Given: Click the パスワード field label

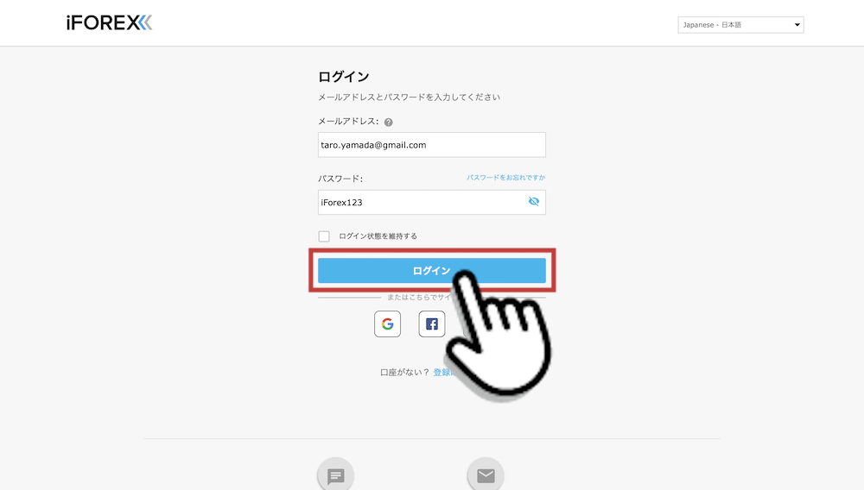Looking at the screenshot, I should point(340,179).
